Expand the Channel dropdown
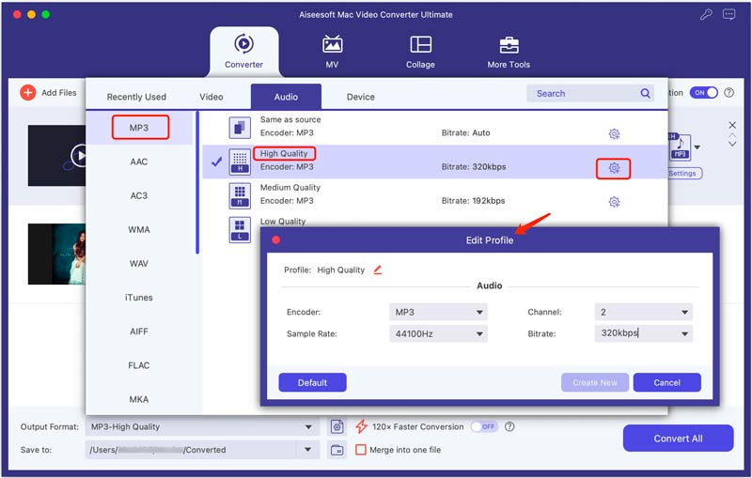This screenshot has width=752, height=478. point(643,312)
